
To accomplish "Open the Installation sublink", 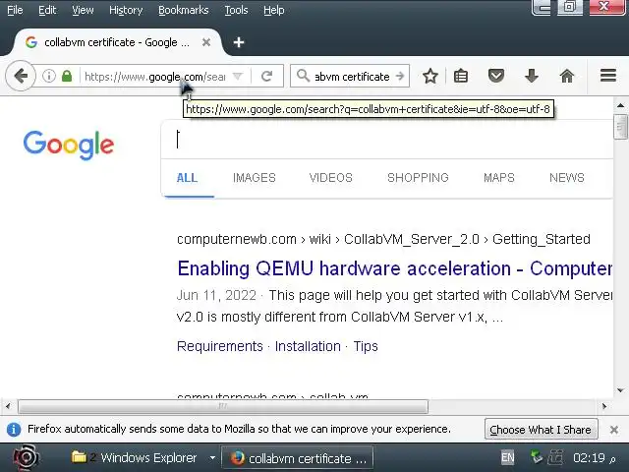I will 308,346.
